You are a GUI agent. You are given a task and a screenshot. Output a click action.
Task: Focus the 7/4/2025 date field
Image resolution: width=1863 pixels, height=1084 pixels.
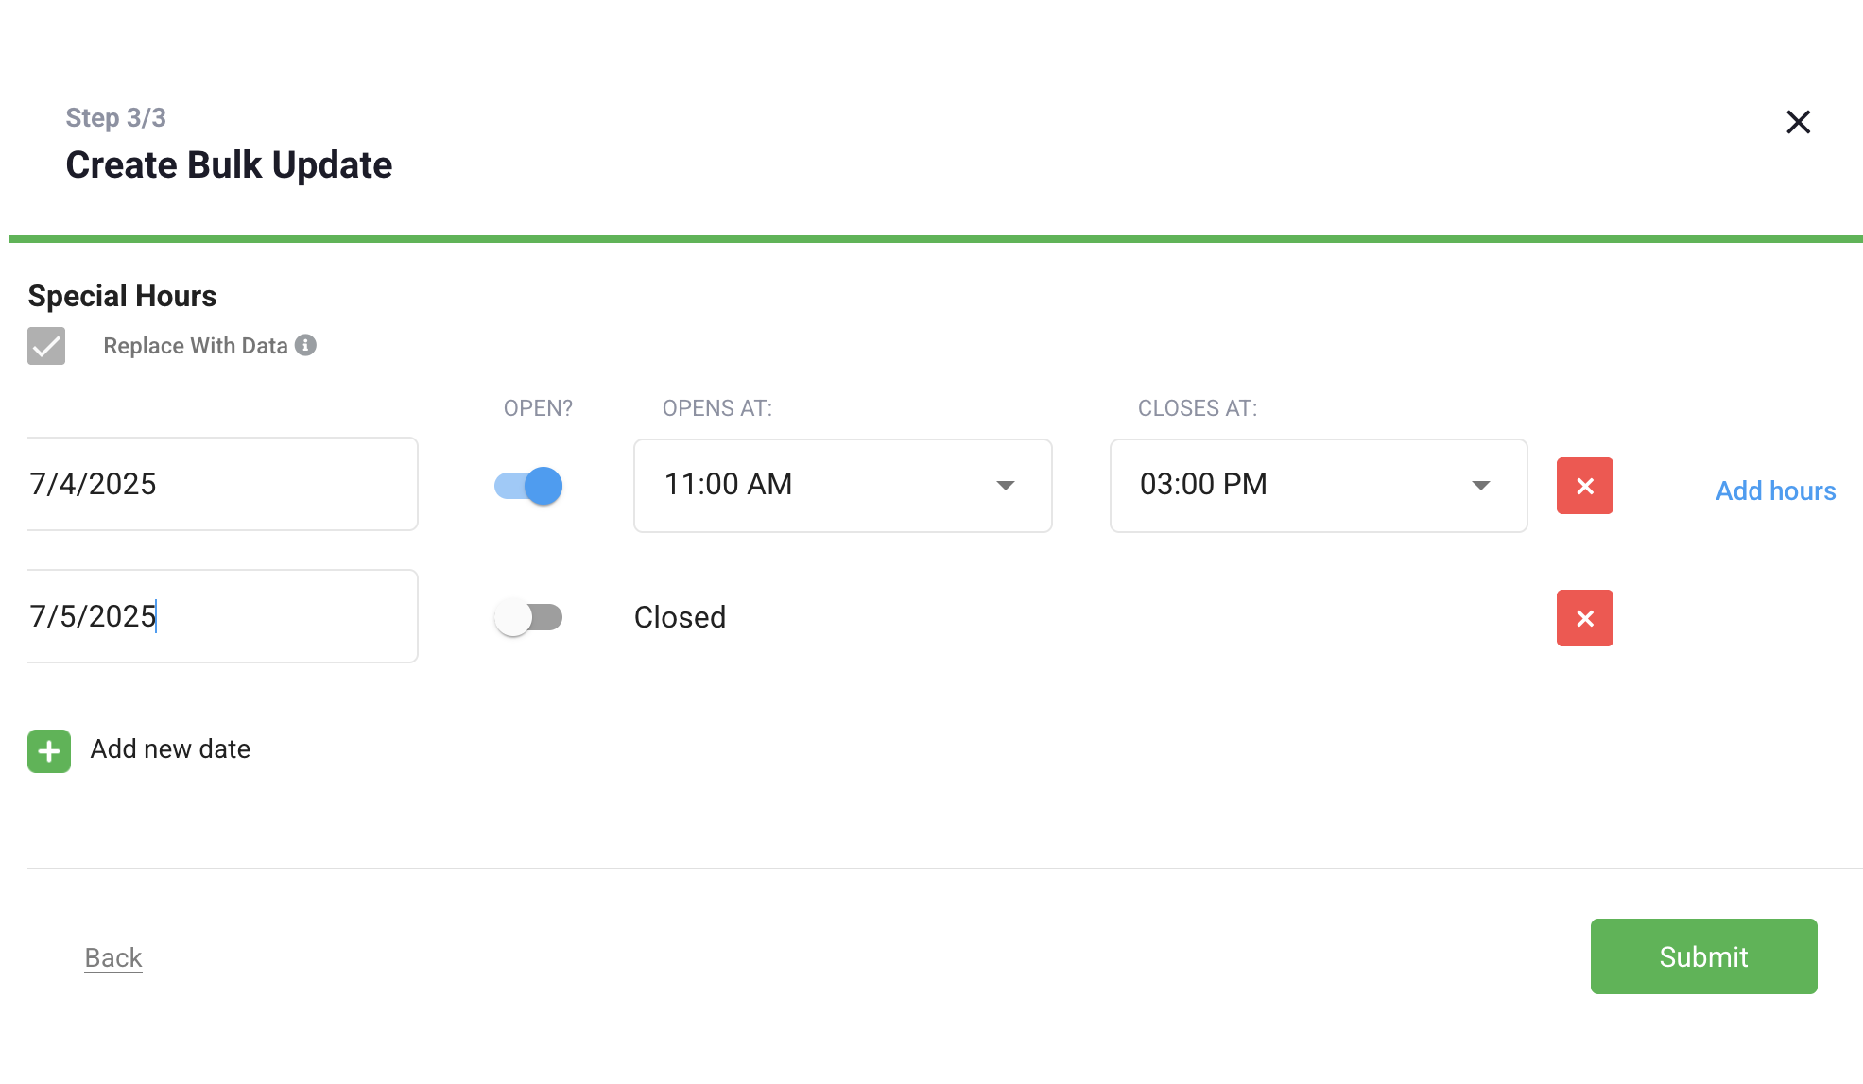point(223,484)
